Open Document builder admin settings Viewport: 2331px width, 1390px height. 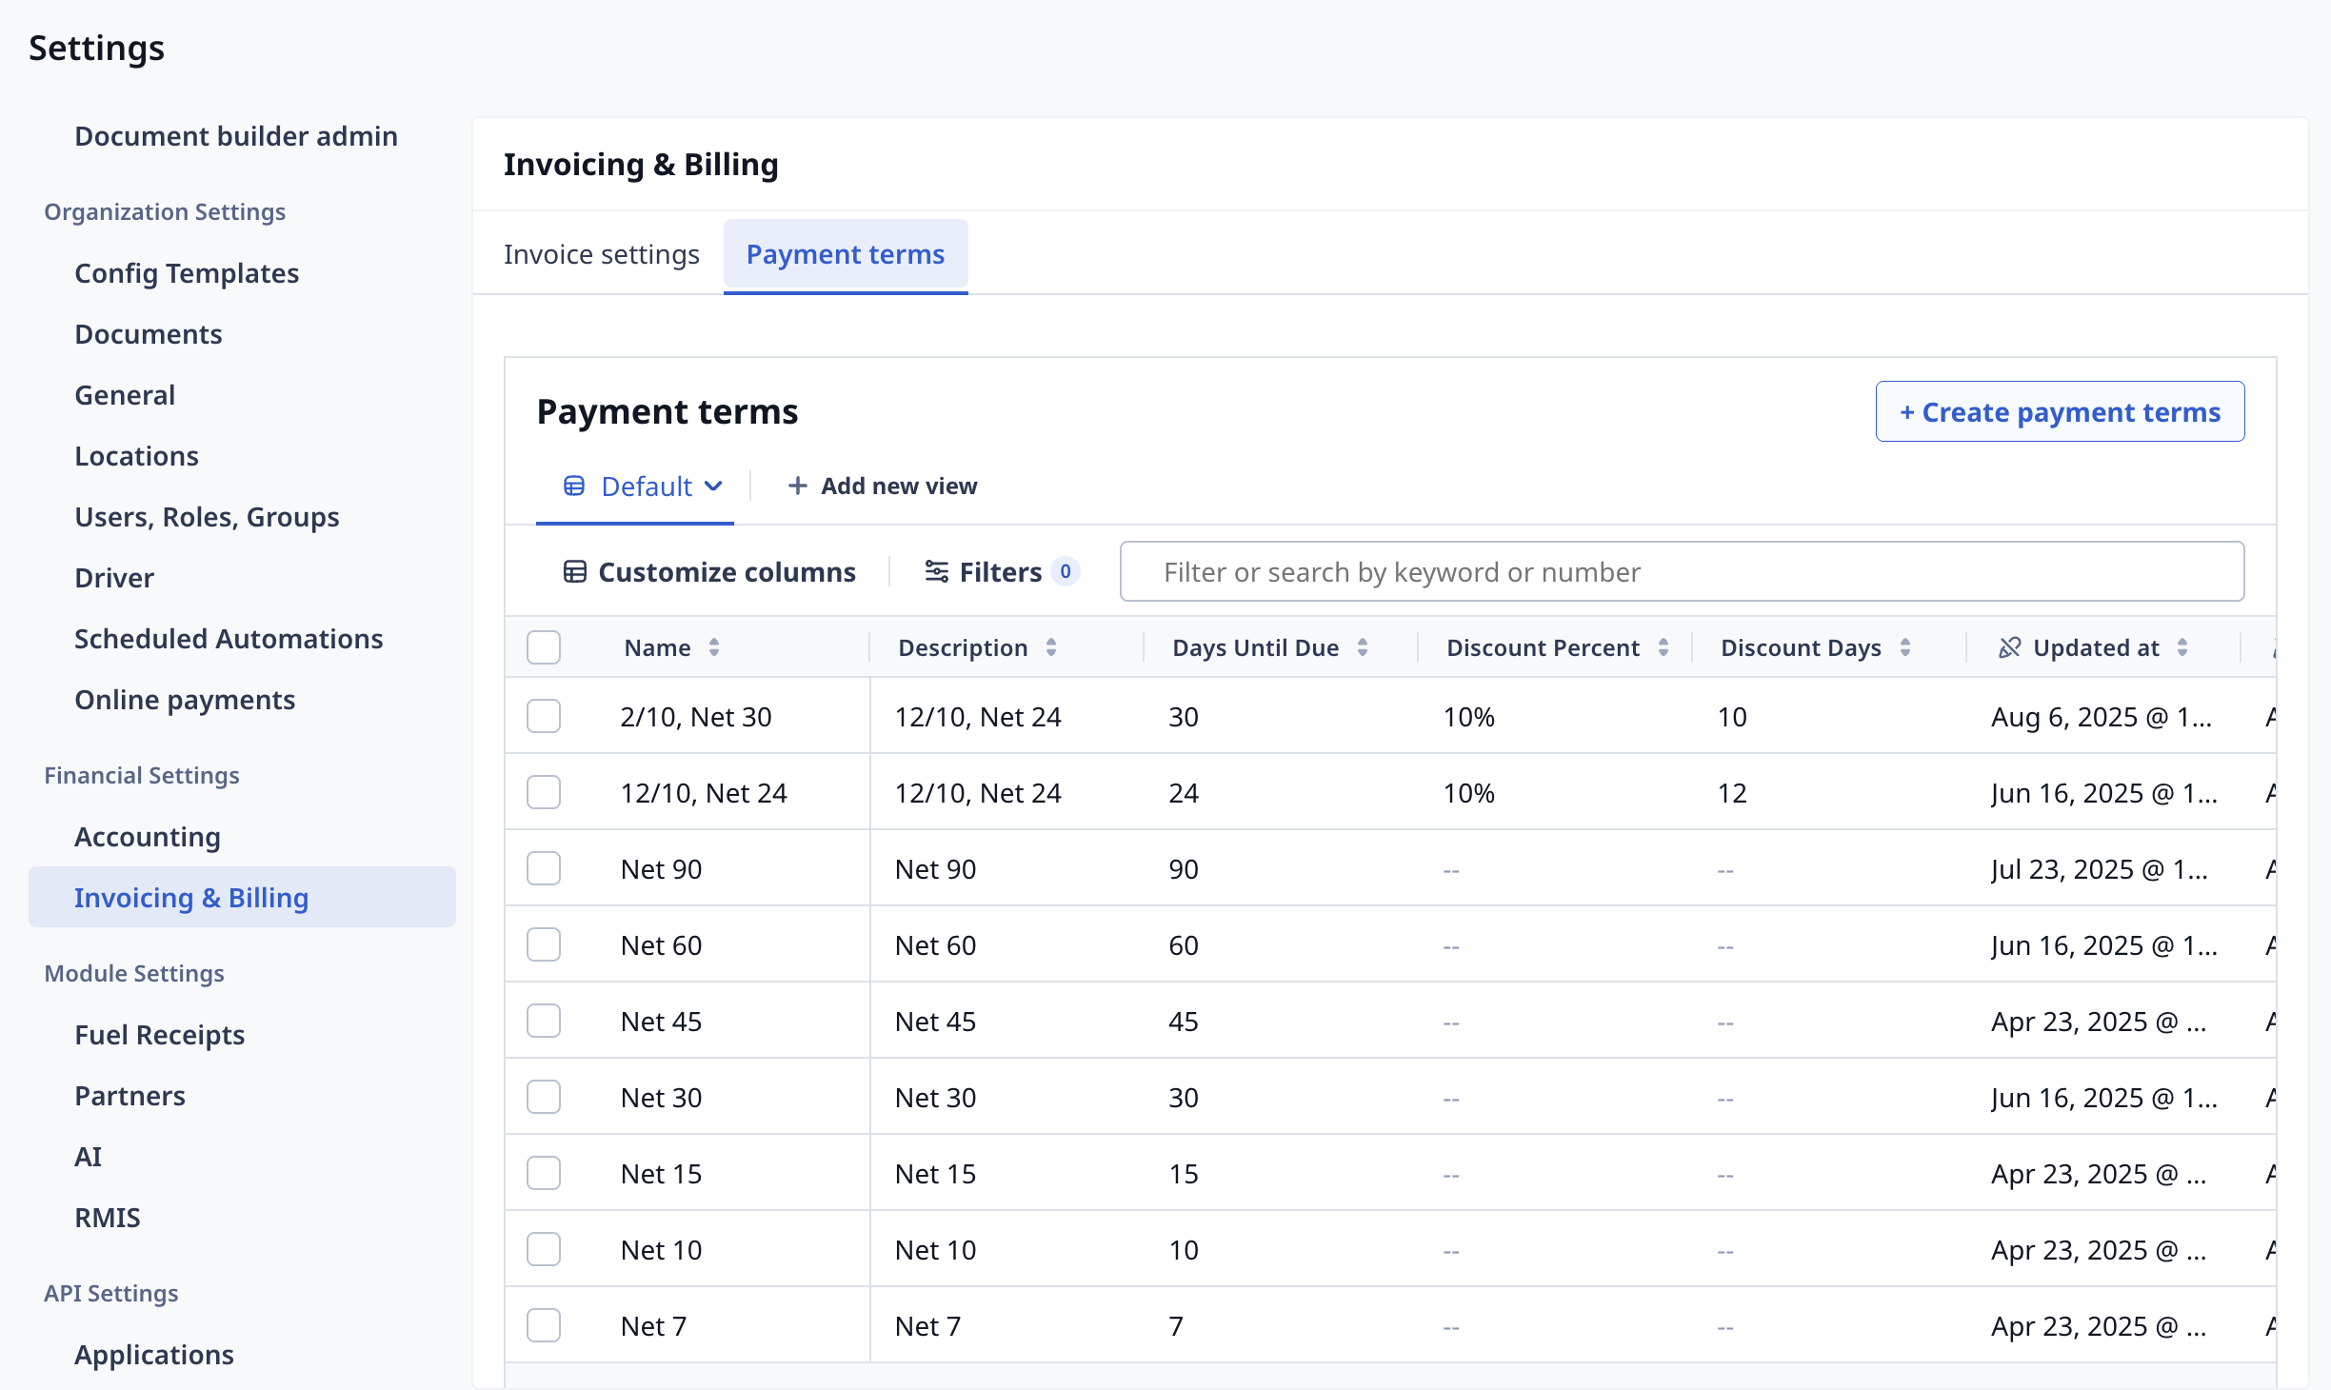pos(236,136)
